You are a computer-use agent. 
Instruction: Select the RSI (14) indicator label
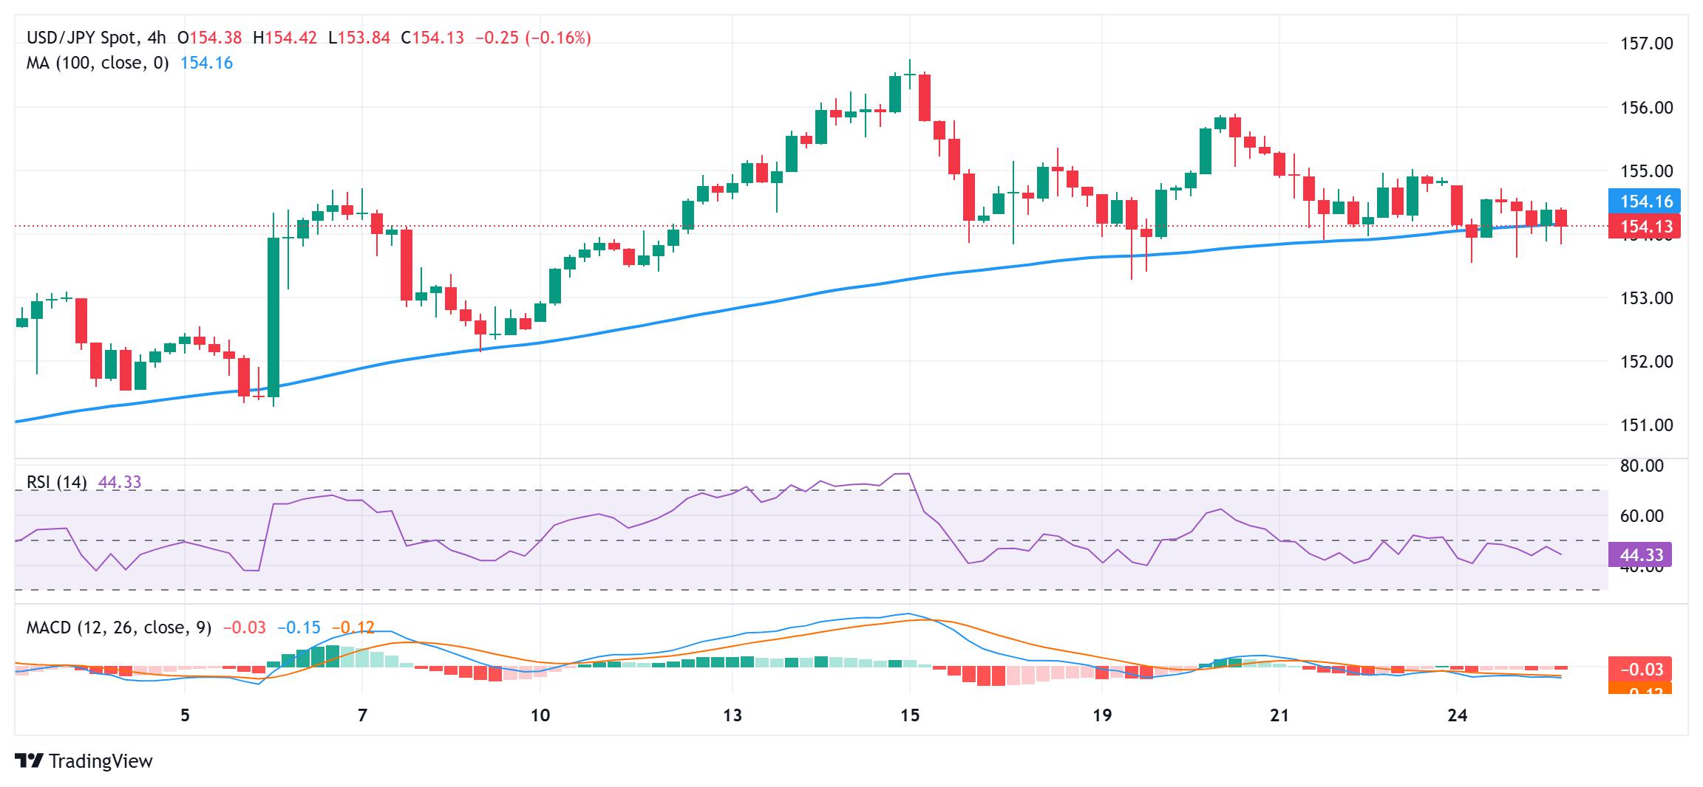tap(57, 482)
